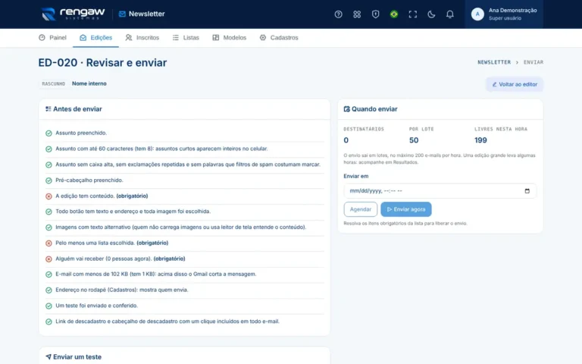
Task: Open notifications bell icon
Action: click(449, 14)
